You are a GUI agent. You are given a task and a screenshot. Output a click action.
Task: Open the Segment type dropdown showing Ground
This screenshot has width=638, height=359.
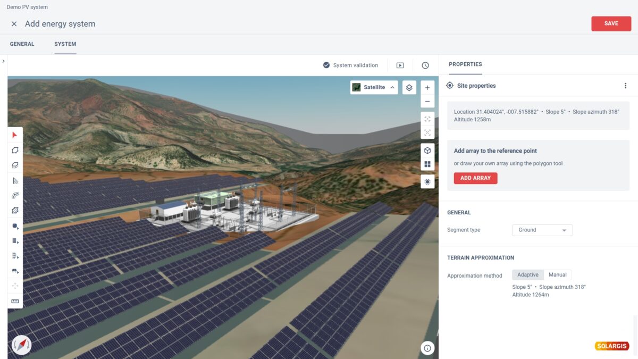click(x=542, y=230)
